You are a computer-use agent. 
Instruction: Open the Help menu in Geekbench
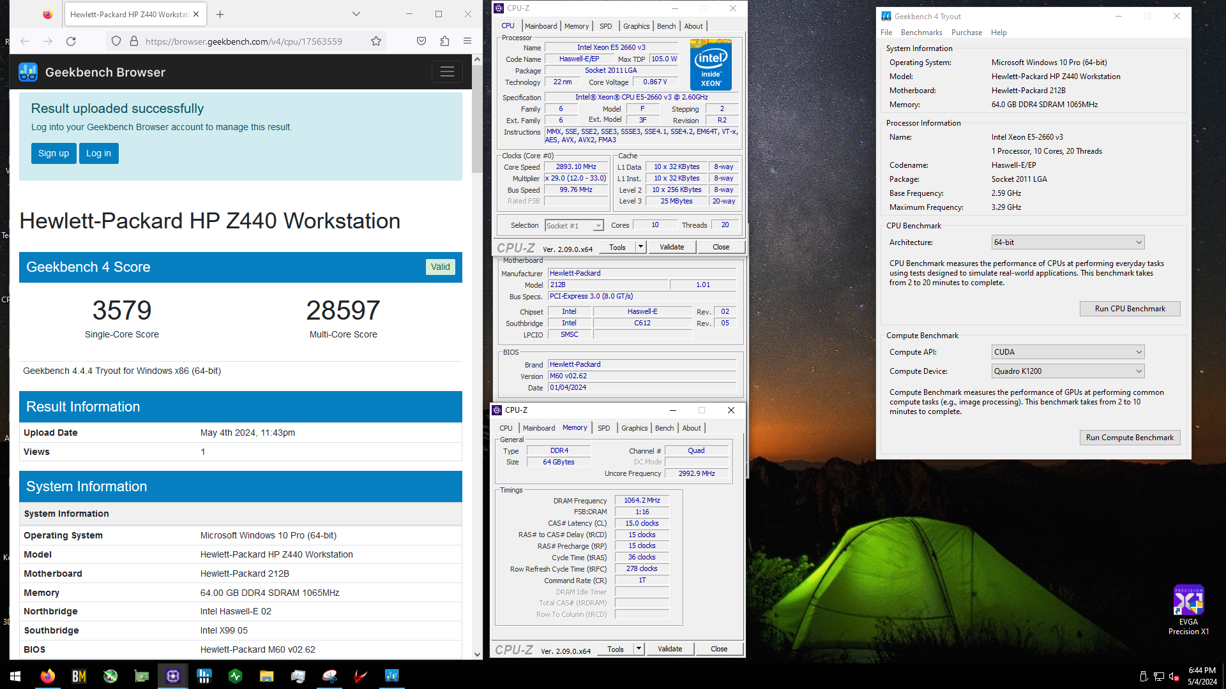pyautogui.click(x=999, y=33)
